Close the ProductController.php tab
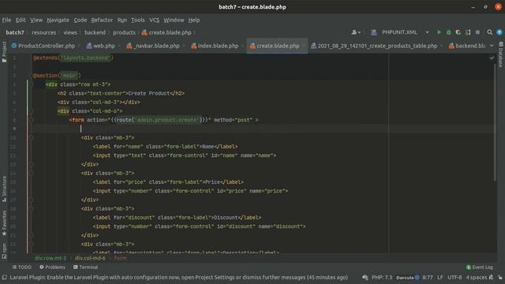The image size is (505, 284). coord(79,46)
